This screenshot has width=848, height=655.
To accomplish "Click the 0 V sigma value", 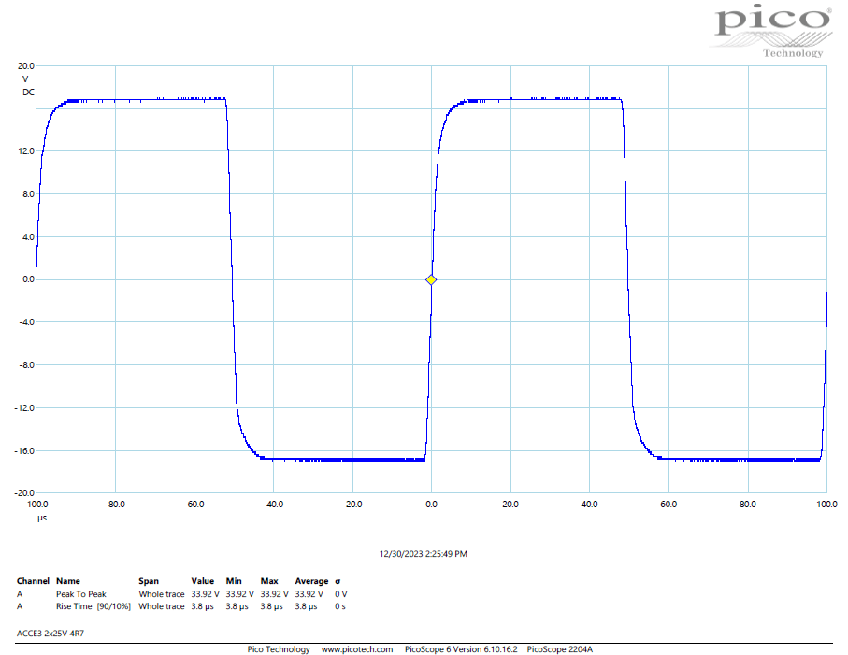I will (x=340, y=594).
